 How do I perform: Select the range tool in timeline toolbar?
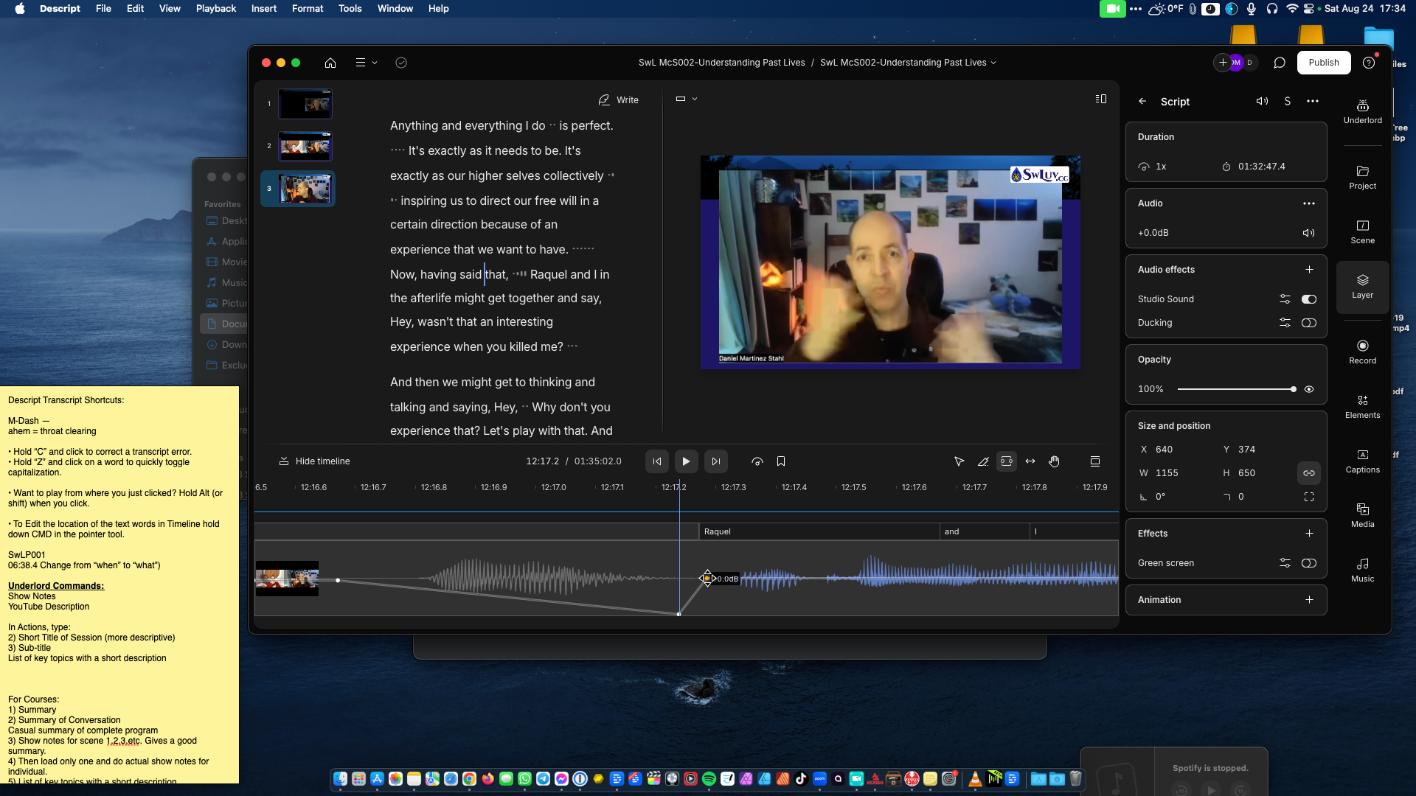[x=1007, y=461]
